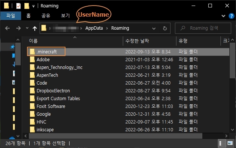
Task: Click the horizontal scrollbar left arrow
Action: pyautogui.click(x=26, y=136)
